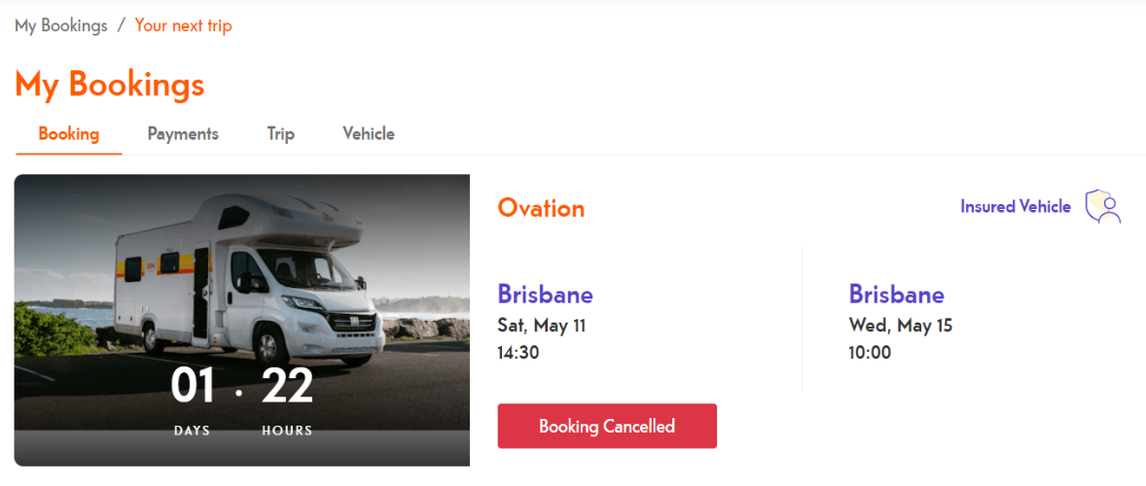Image resolution: width=1146 pixels, height=486 pixels.
Task: Click the My Bookings breadcrumb link
Action: pos(61,25)
